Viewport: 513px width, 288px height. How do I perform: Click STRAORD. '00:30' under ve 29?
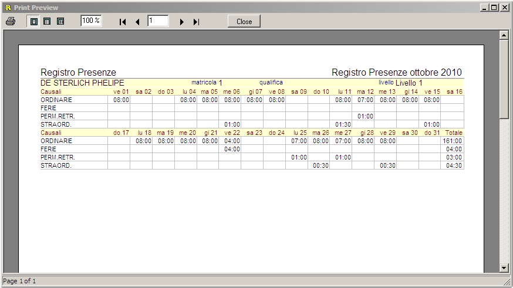(x=387, y=165)
